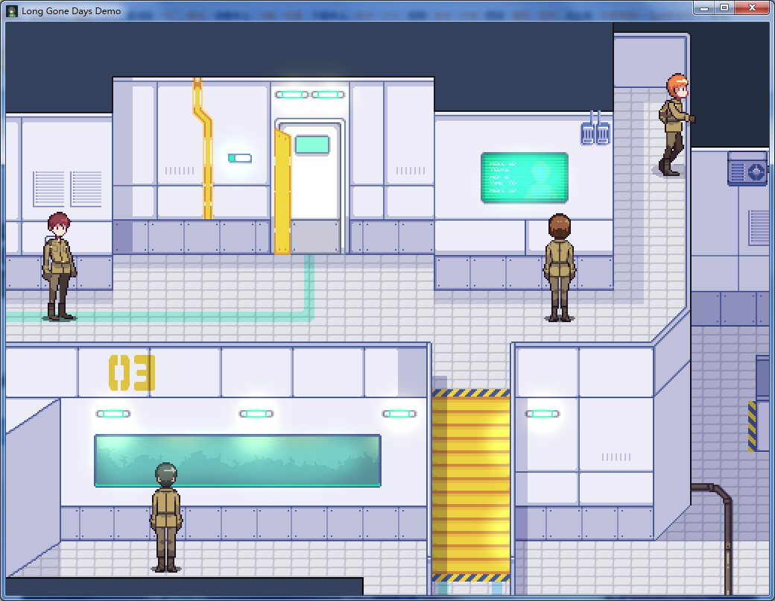Click the green window panel on the door
775x601 pixels.
[x=312, y=145]
